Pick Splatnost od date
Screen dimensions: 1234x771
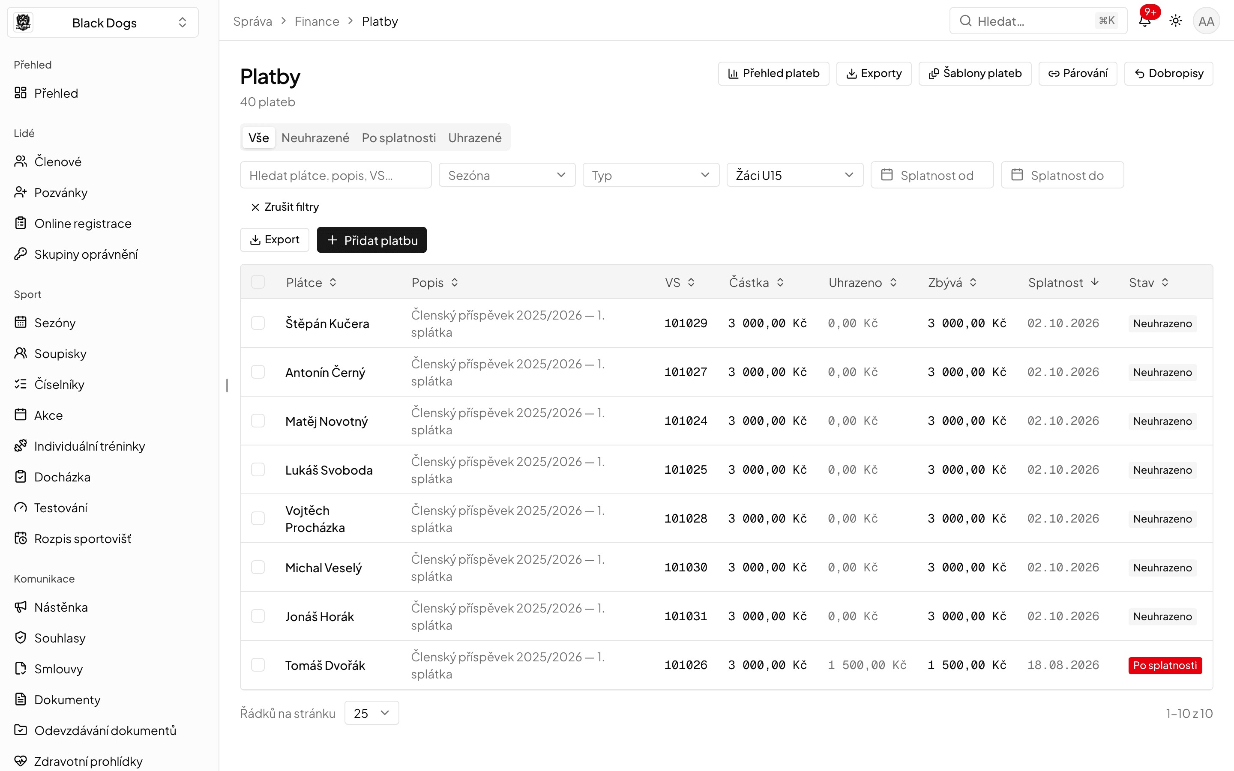[931, 175]
